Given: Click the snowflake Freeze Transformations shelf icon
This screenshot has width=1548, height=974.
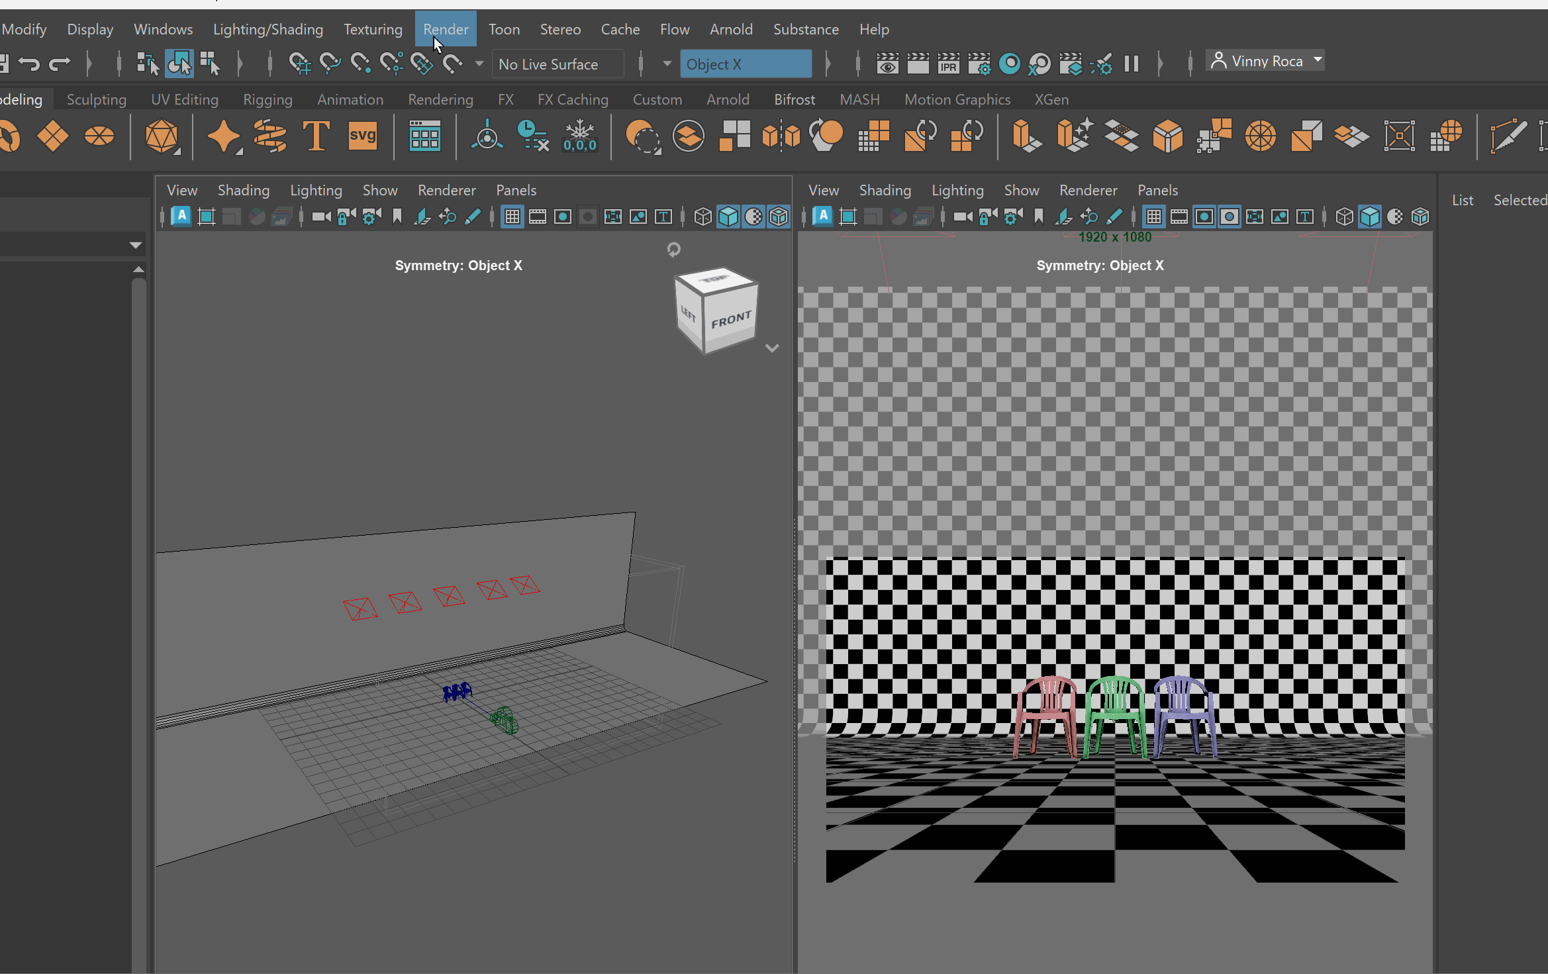Looking at the screenshot, I should [579, 136].
